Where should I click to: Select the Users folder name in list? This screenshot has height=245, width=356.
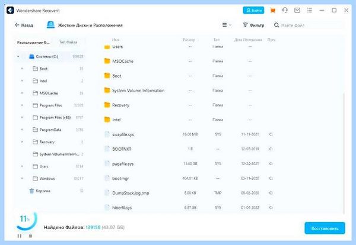click(x=117, y=47)
